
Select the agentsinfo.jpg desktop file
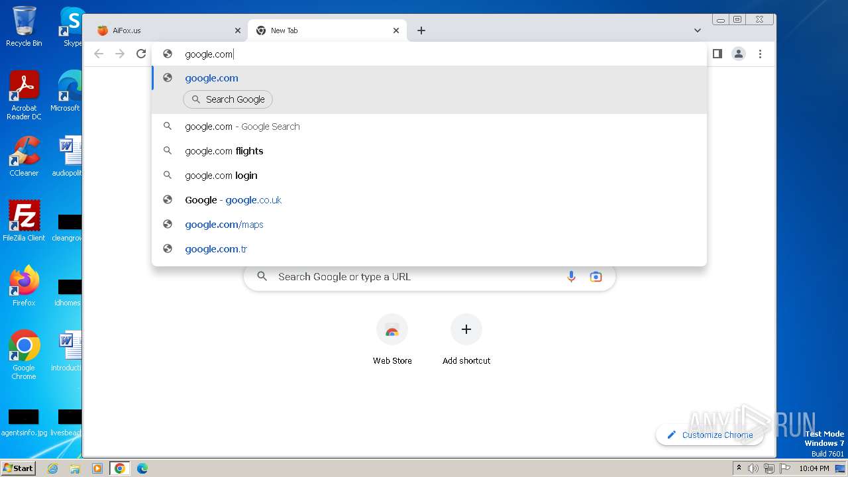[x=24, y=423]
